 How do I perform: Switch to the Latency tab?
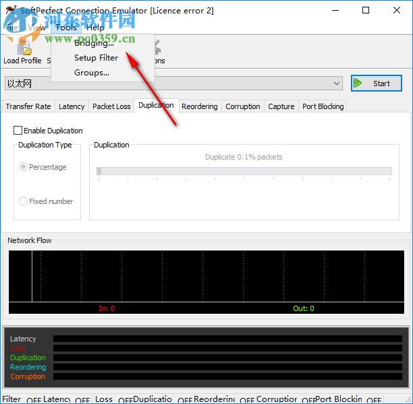click(x=72, y=106)
